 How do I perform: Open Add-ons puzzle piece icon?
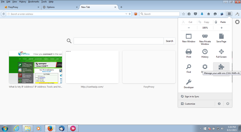(x=221, y=67)
